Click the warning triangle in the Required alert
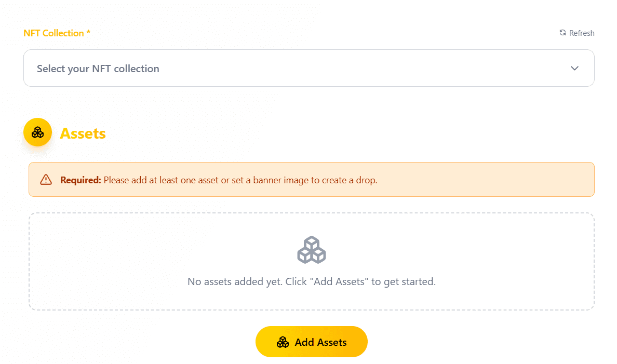 tap(46, 179)
